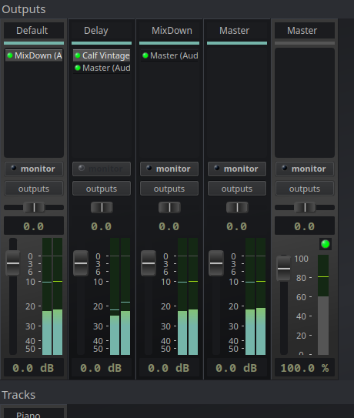Toggle the Calf Vintage plugin activation LED
Viewport: 354px width, 418px height.
(78, 55)
